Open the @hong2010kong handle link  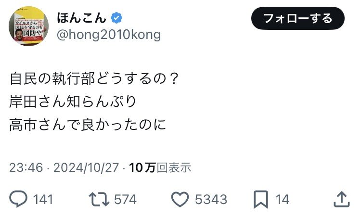pos(109,35)
